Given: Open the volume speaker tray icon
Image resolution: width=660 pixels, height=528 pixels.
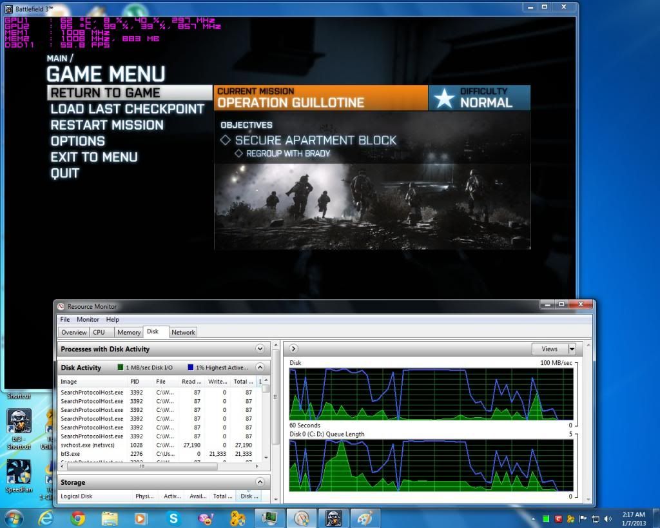Looking at the screenshot, I should pyautogui.click(x=607, y=519).
